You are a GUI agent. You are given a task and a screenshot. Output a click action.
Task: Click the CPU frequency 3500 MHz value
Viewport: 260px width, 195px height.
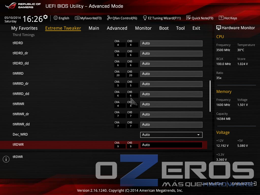point(223,50)
